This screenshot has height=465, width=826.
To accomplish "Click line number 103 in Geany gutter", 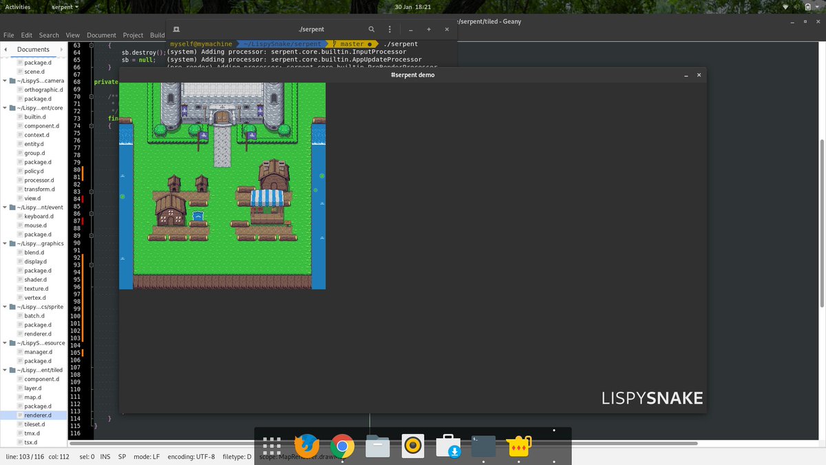I will click(x=75, y=338).
